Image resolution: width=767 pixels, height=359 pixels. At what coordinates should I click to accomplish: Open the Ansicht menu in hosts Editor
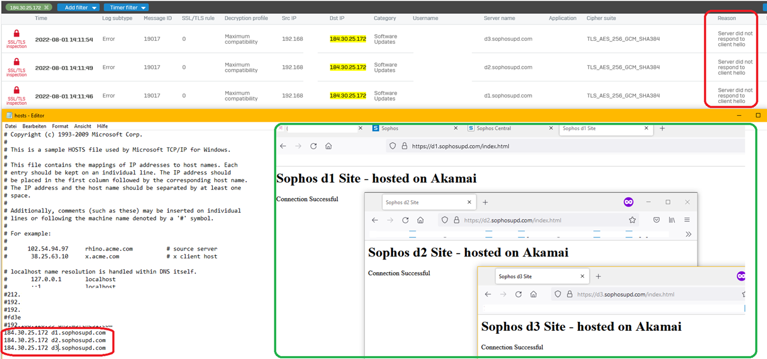pyautogui.click(x=83, y=126)
